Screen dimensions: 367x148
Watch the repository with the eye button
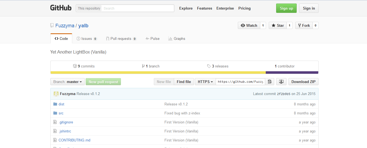click(x=249, y=25)
